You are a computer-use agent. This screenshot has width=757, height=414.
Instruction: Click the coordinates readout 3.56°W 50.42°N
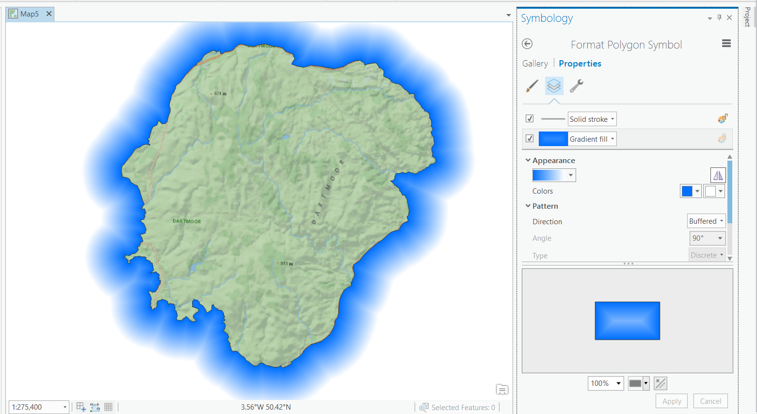[x=266, y=407]
